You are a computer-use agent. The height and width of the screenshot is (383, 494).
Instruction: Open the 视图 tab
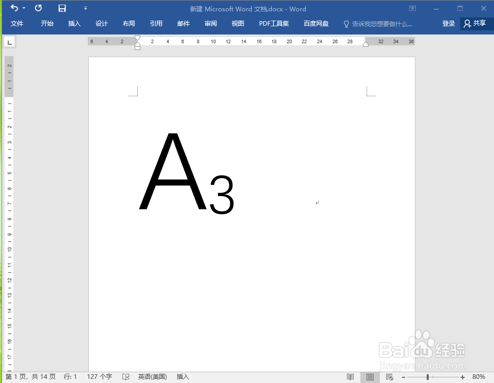tap(238, 24)
